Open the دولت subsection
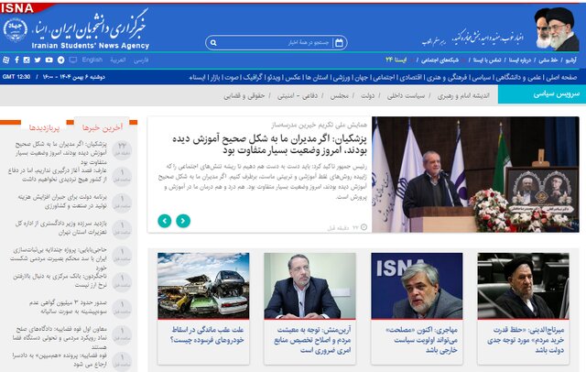 click(367, 96)
